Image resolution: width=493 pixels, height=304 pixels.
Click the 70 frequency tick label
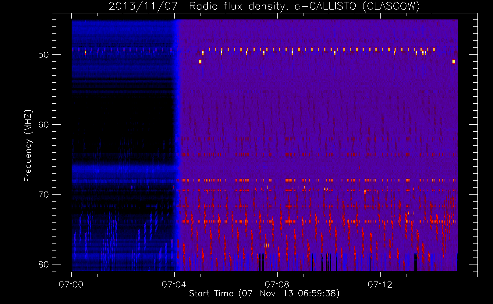(x=44, y=195)
